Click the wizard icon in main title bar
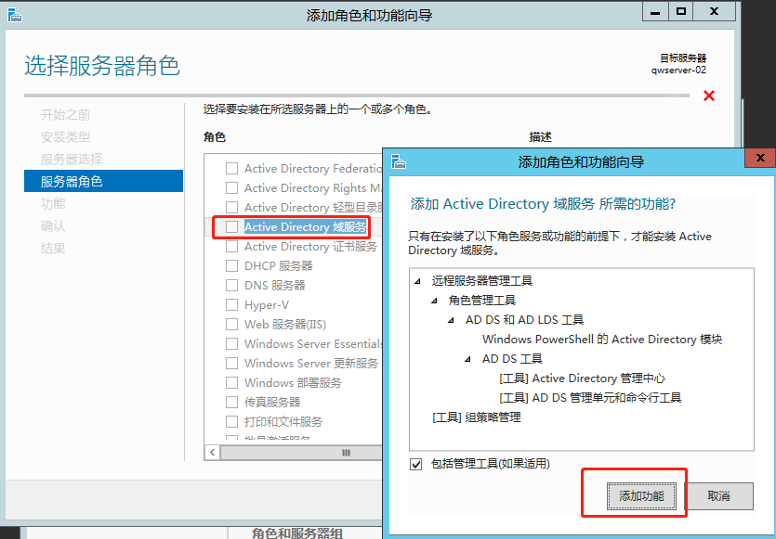Image resolution: width=776 pixels, height=539 pixels. [x=15, y=15]
